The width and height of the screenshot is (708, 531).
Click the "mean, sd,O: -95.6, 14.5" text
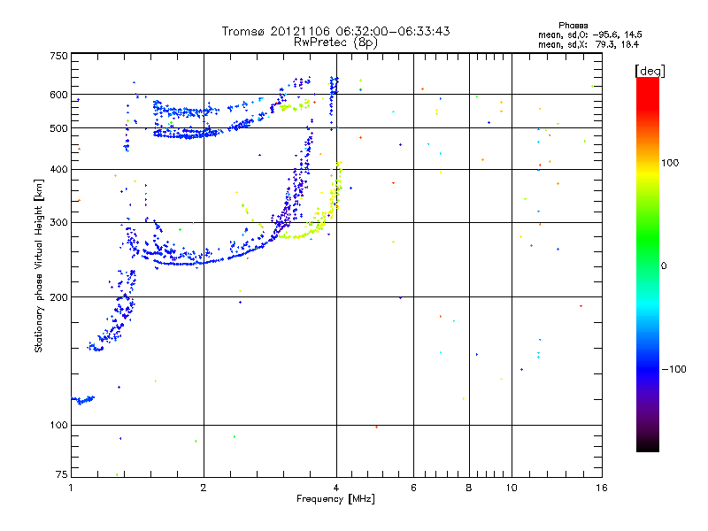click(589, 35)
